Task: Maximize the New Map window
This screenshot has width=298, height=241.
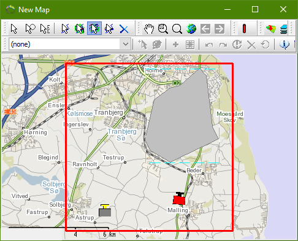Action: tap(255, 9)
